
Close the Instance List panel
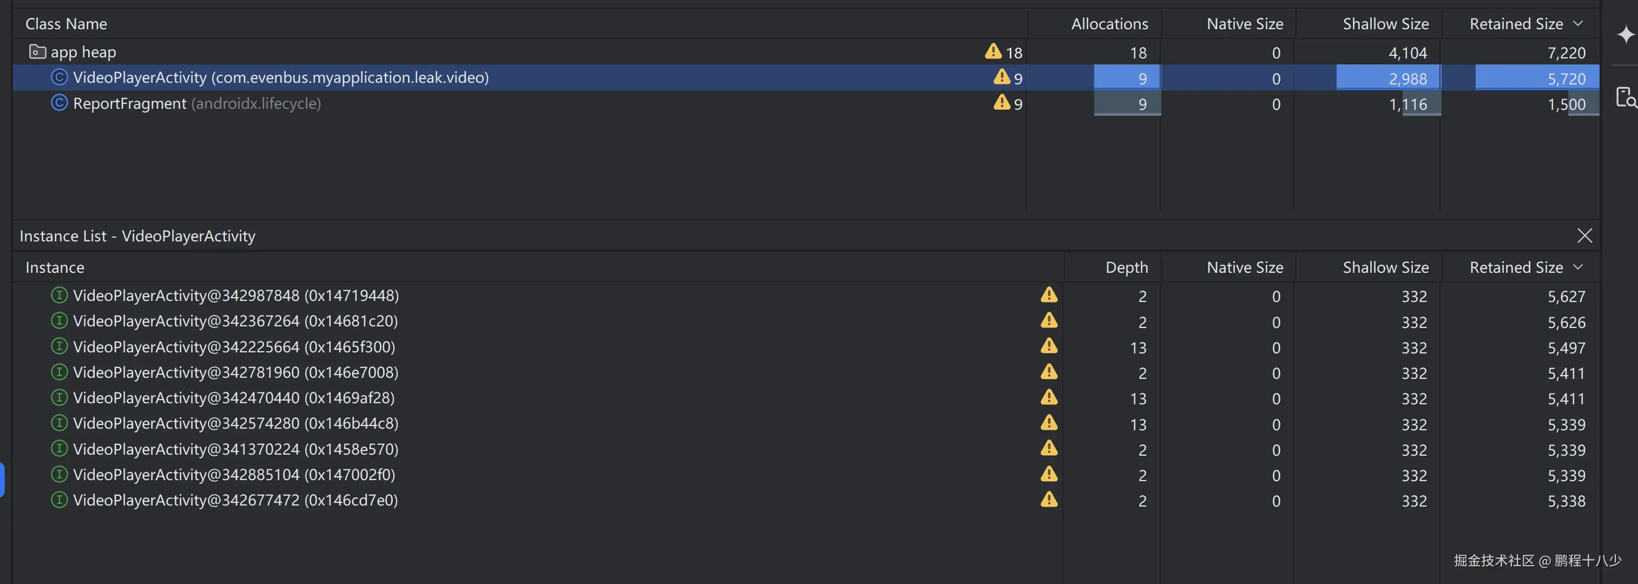(1584, 236)
